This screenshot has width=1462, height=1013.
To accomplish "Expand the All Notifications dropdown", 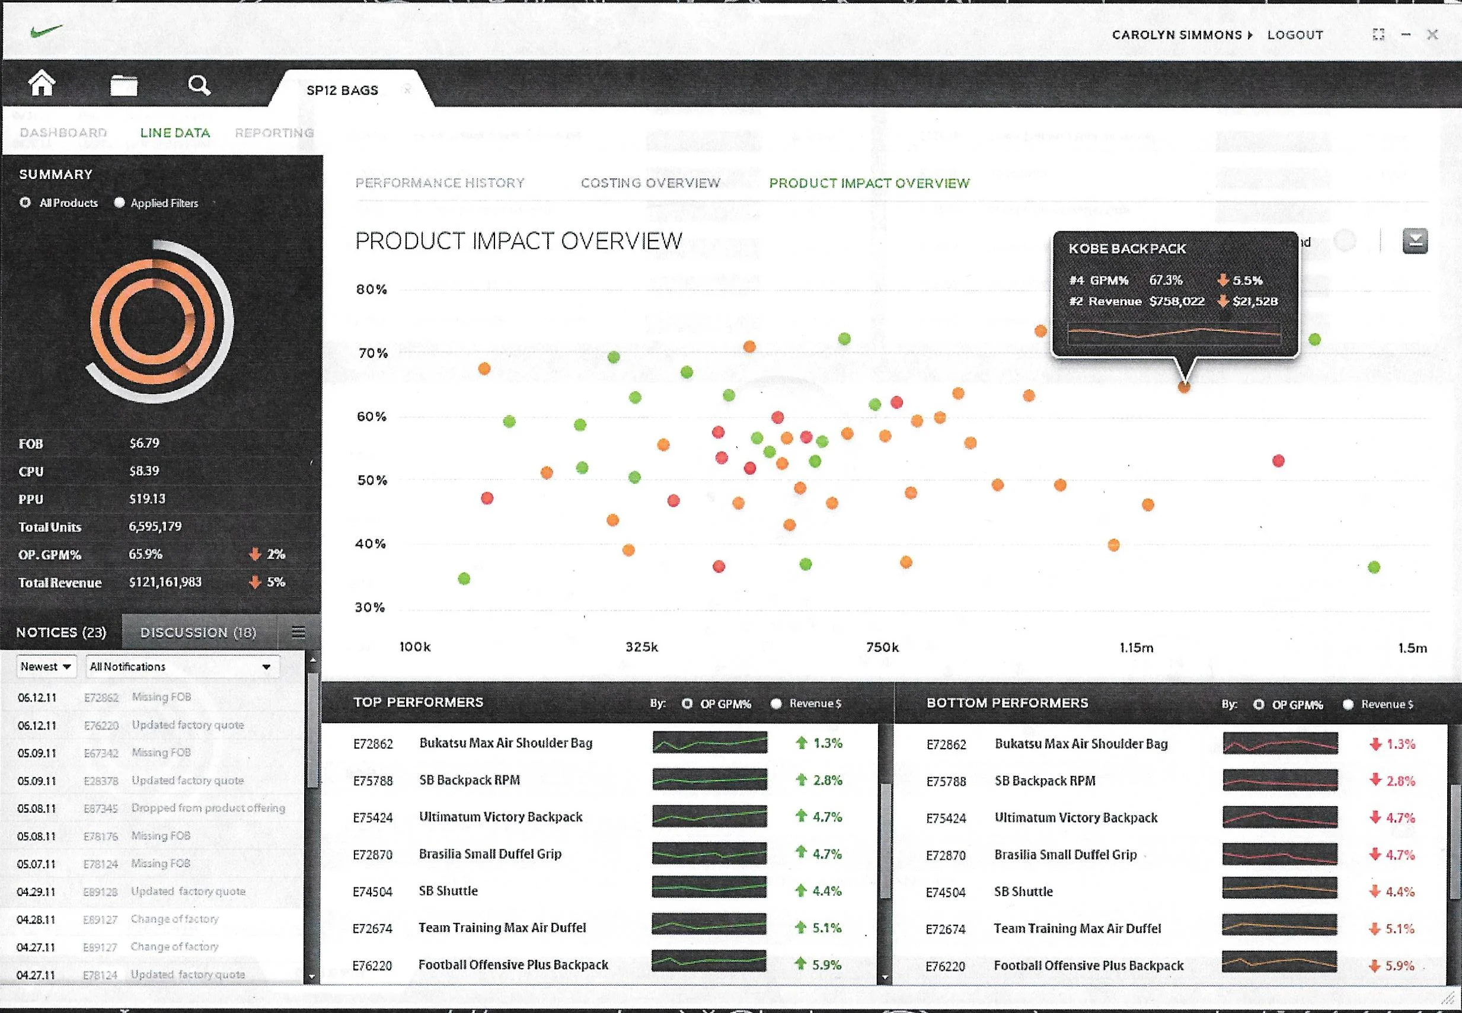I will 181,666.
